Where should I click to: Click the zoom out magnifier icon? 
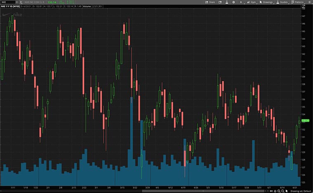coord(283,191)
